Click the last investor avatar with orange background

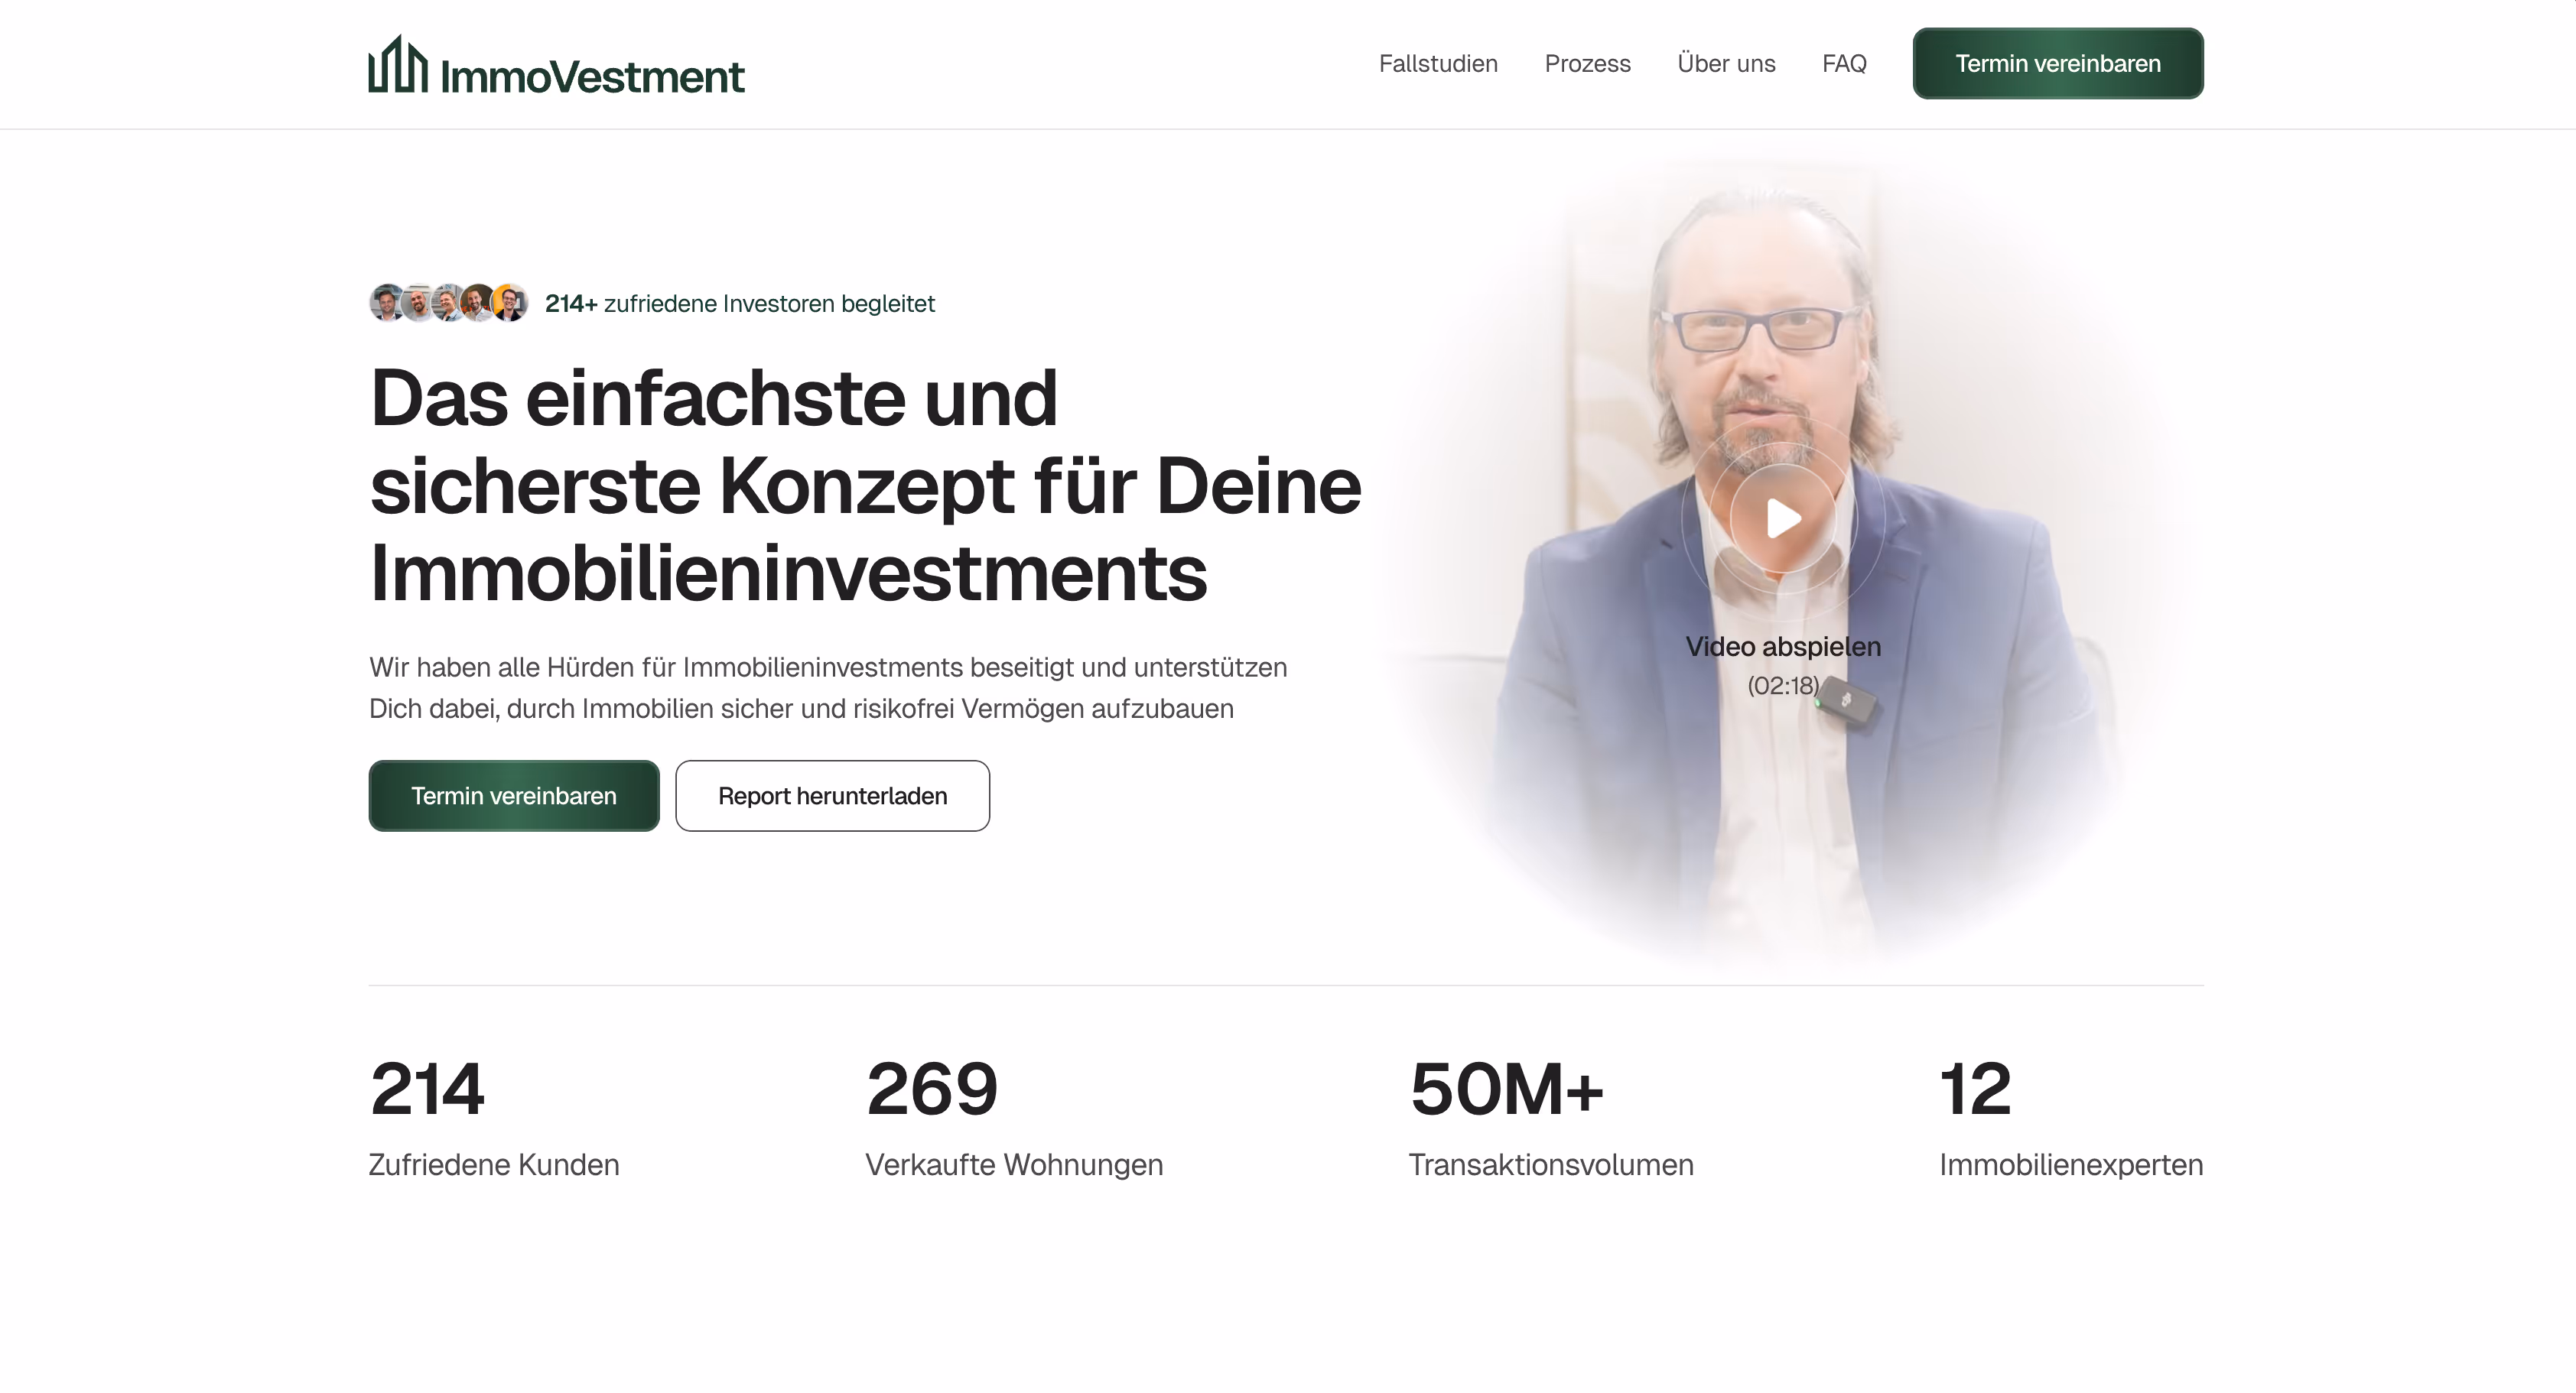(x=510, y=303)
